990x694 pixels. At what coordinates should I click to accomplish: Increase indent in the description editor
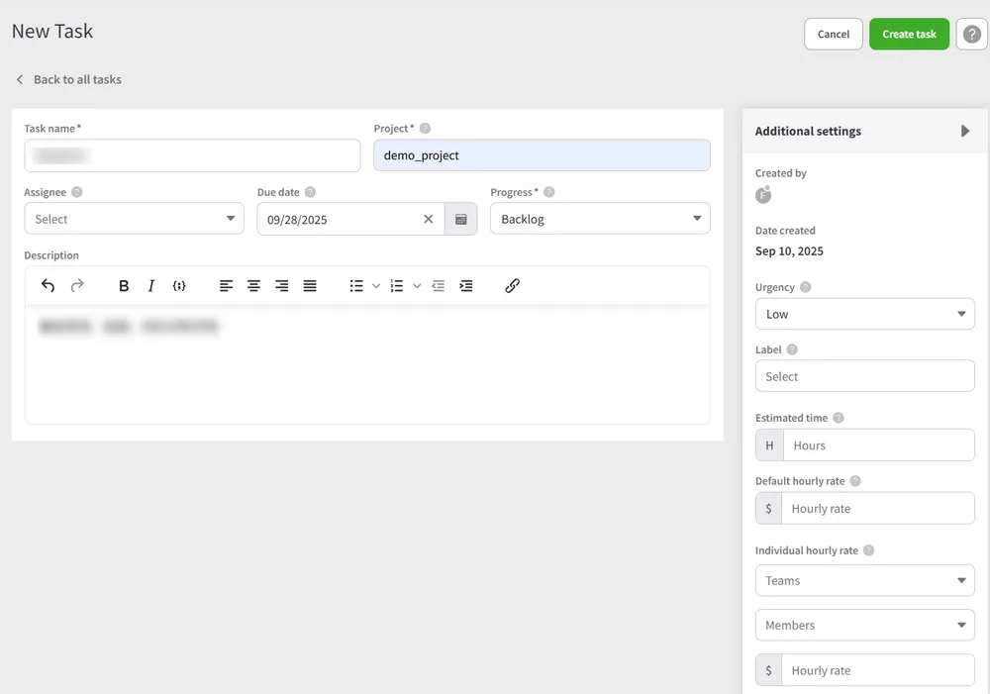466,285
